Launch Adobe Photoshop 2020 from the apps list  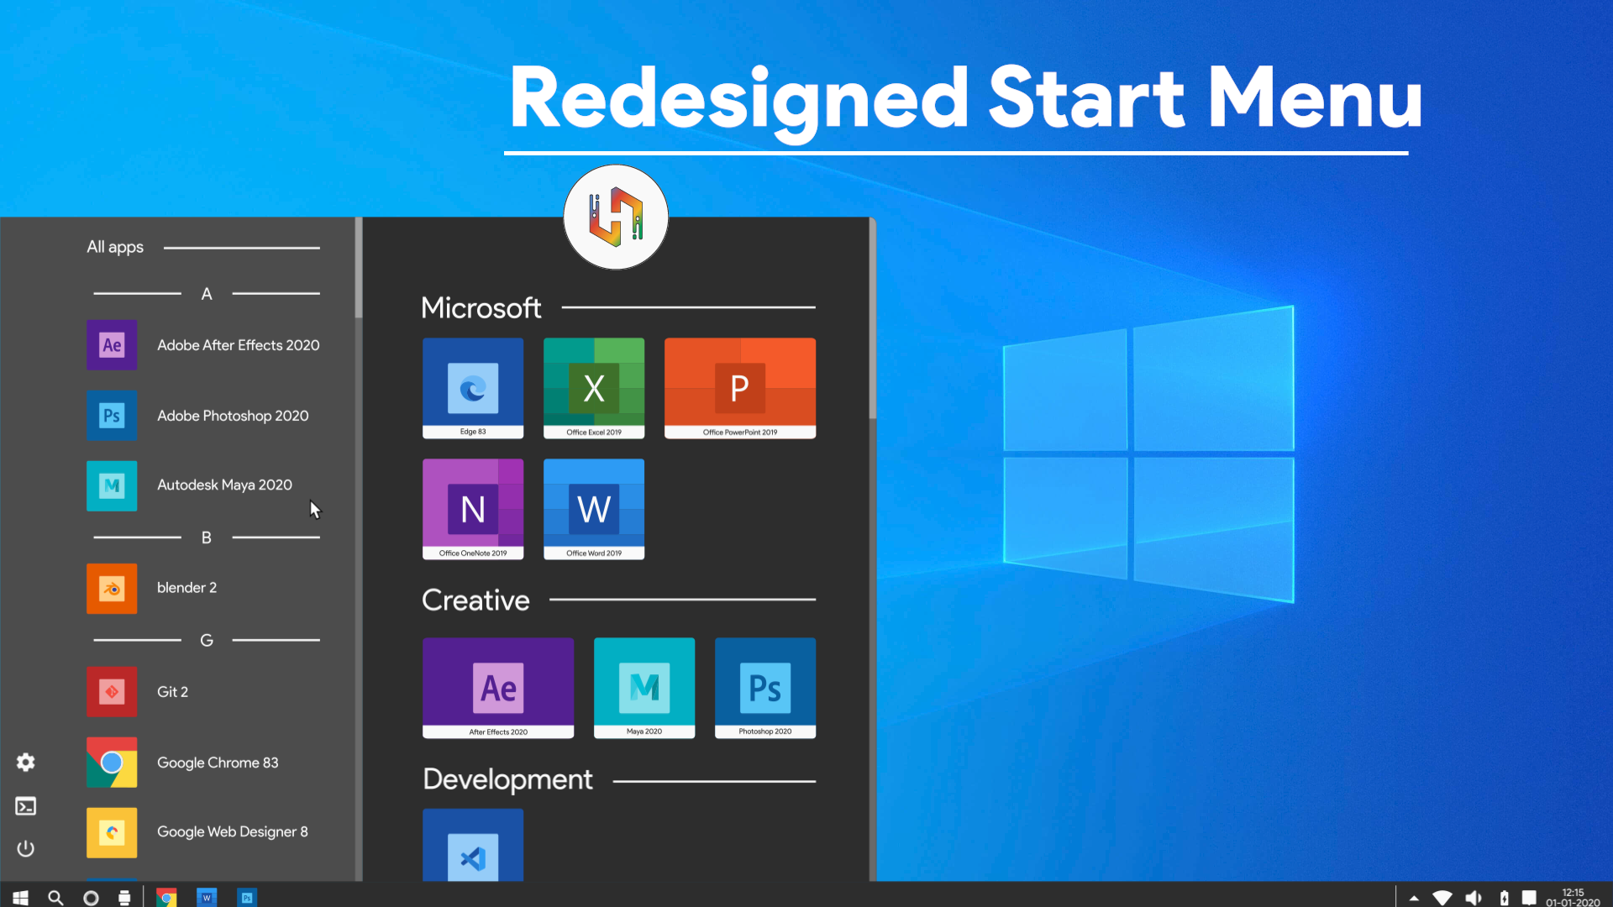click(198, 416)
